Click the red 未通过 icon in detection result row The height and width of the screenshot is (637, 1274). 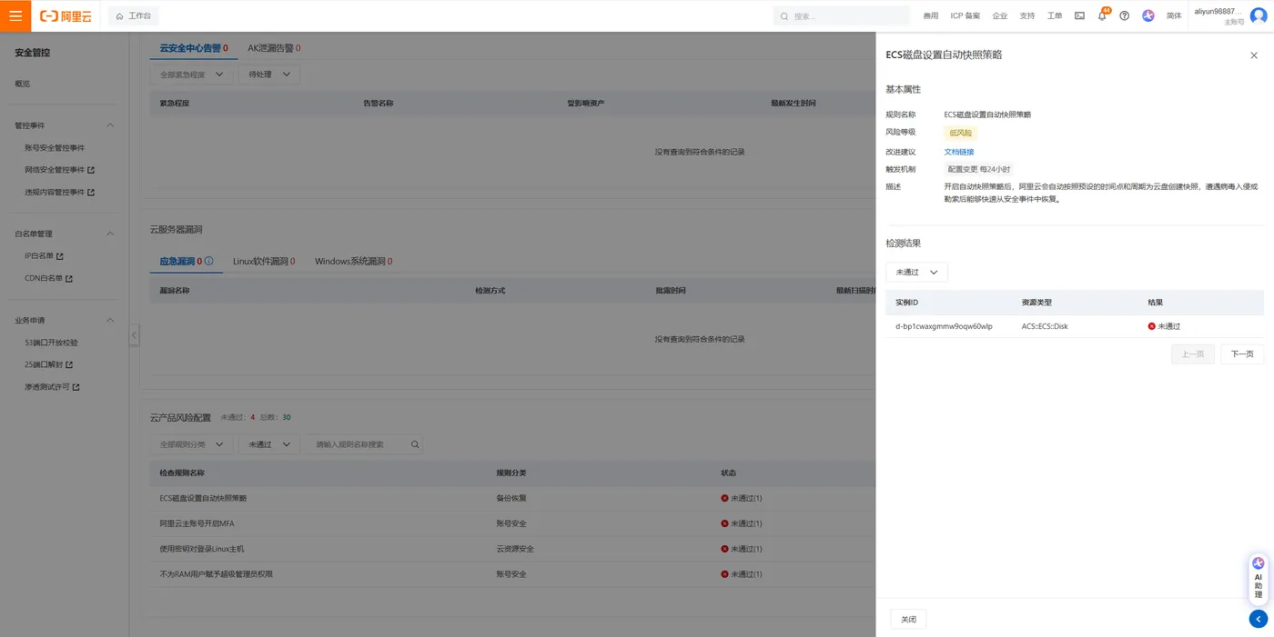coord(1152,326)
